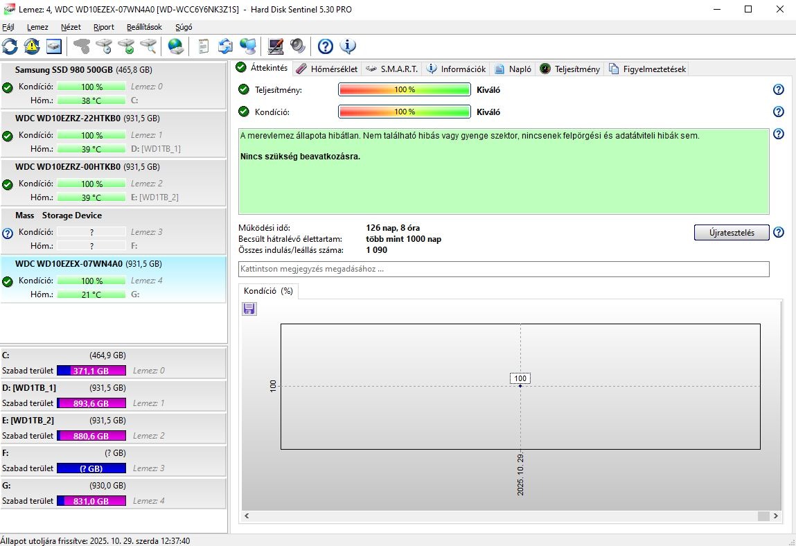Switch to the Napló tab
This screenshot has height=546, width=796.
(513, 69)
